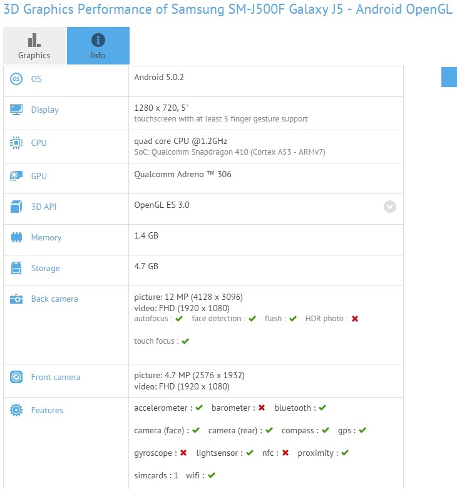457x489 pixels.
Task: Switch to the Graphics tab
Action: tap(34, 46)
